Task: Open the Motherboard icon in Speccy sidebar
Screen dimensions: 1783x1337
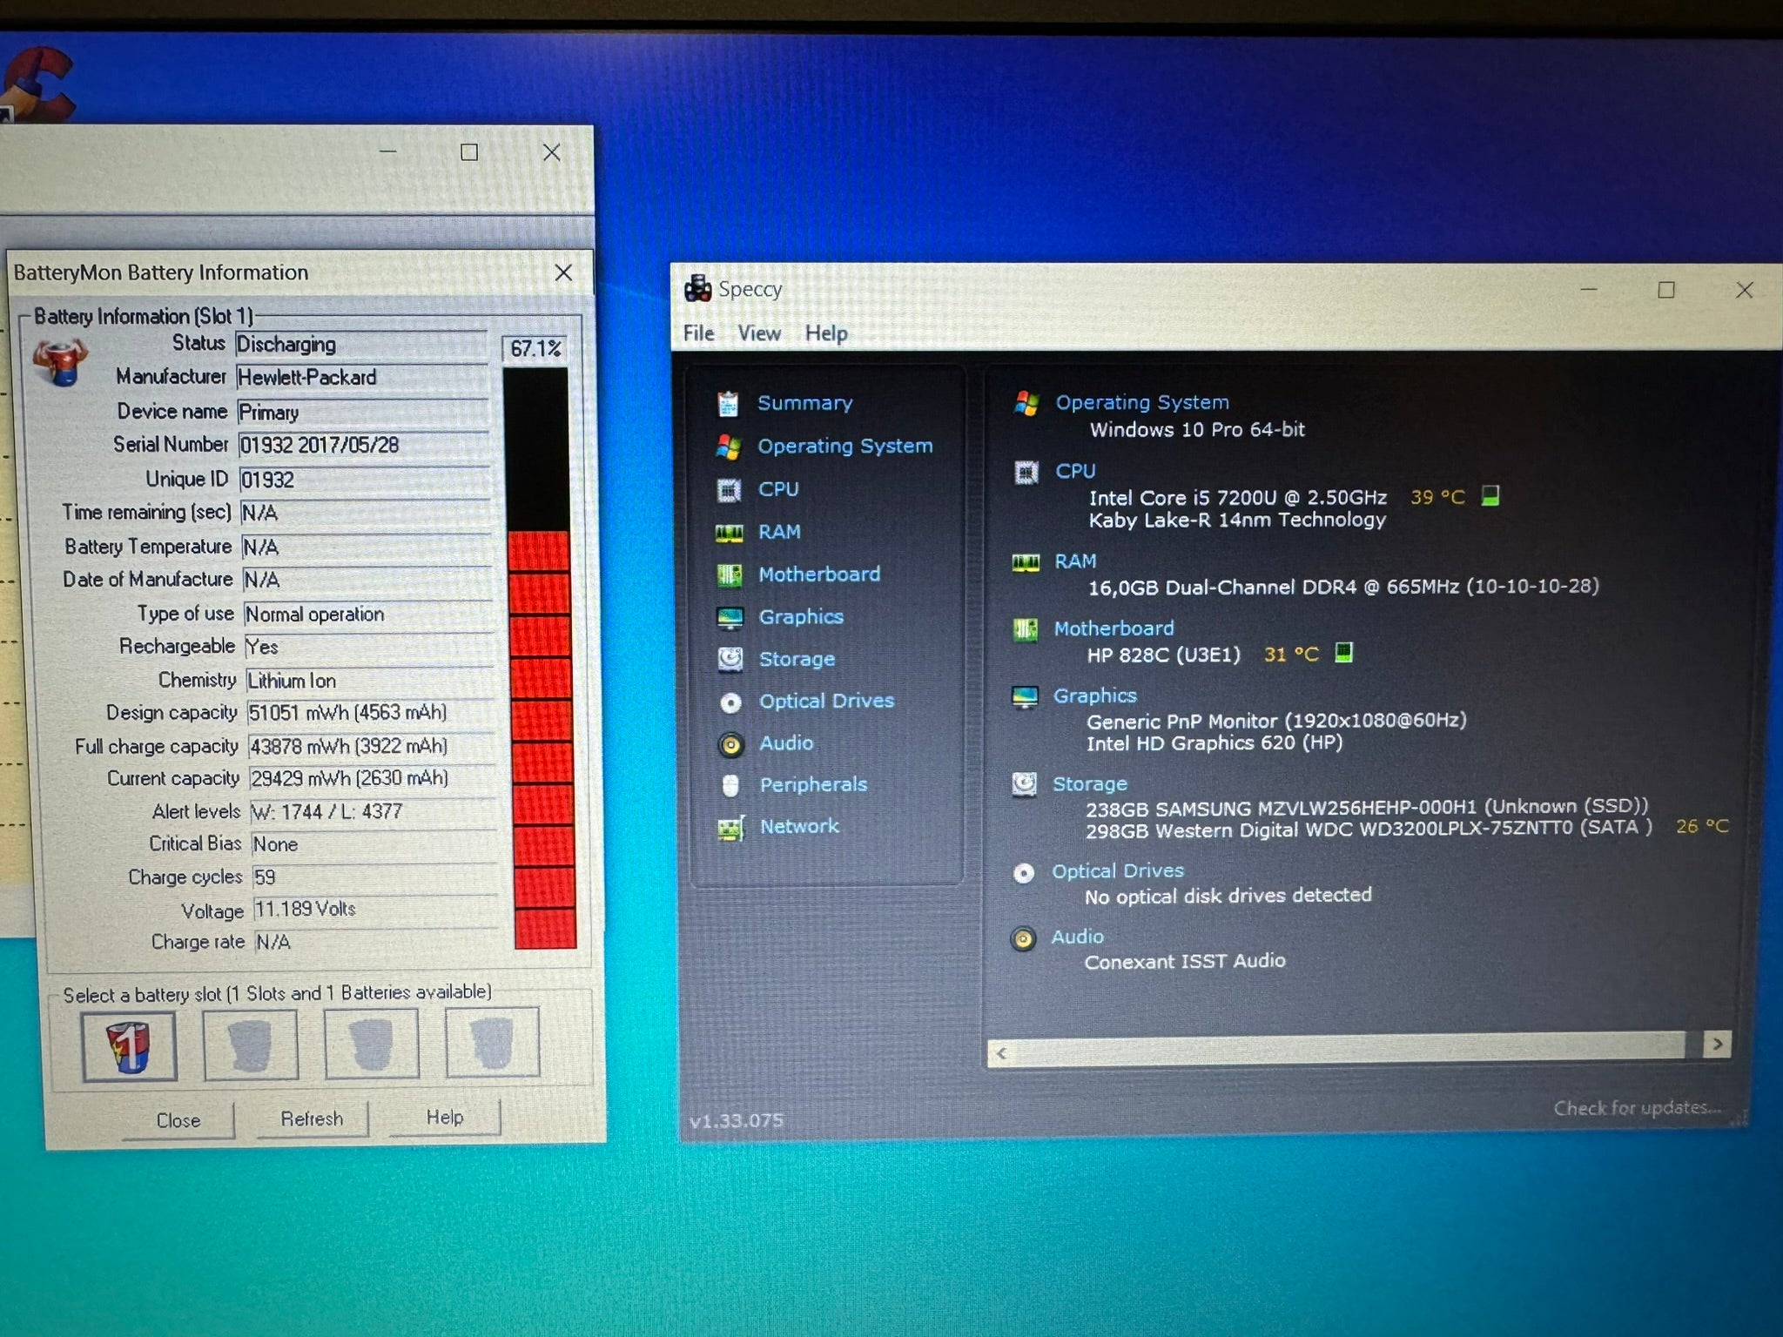Action: (730, 574)
